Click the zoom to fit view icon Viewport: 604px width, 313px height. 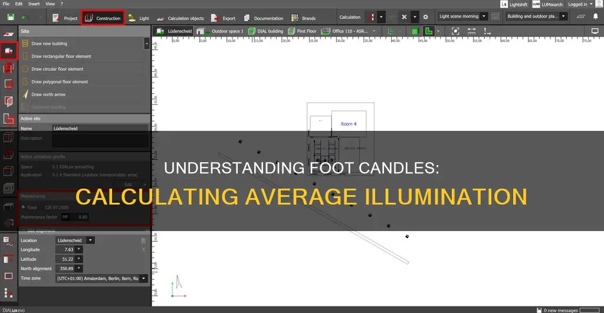[455, 31]
